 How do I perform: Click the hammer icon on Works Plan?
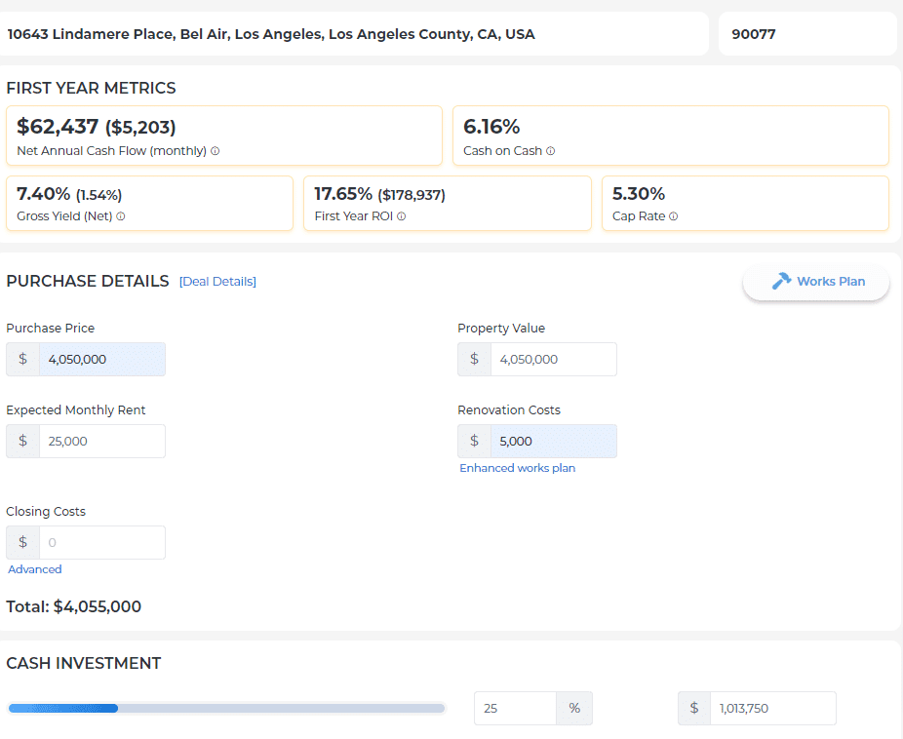(781, 281)
